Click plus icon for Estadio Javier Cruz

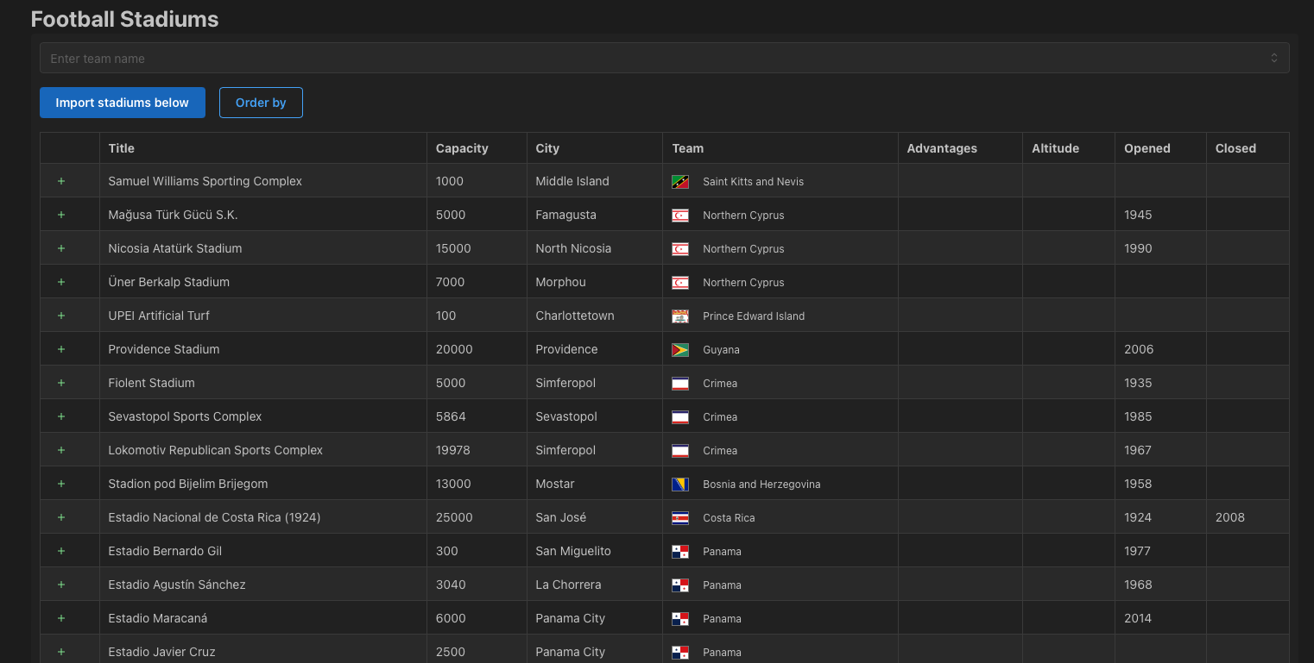point(61,652)
